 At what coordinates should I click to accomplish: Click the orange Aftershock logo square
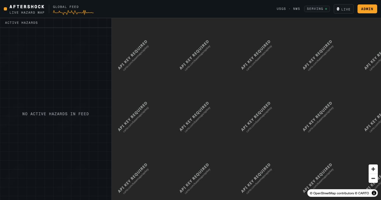(x=5, y=9)
